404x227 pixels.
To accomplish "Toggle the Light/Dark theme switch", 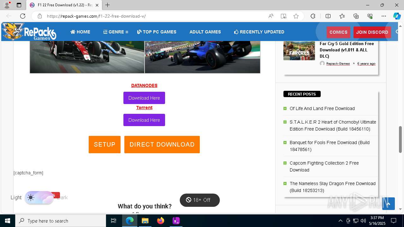I will [39, 198].
